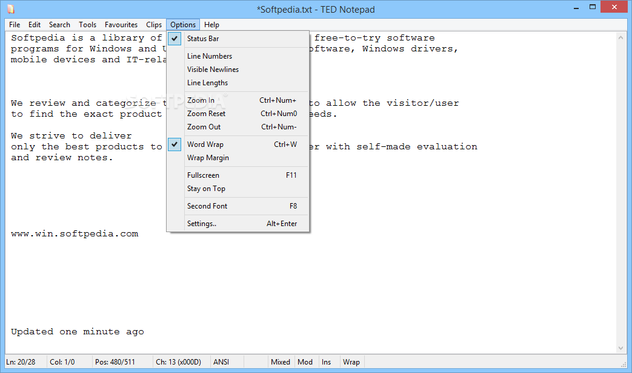The width and height of the screenshot is (632, 373).
Task: Click the 'Updated one minute ago' line
Action: click(x=78, y=332)
